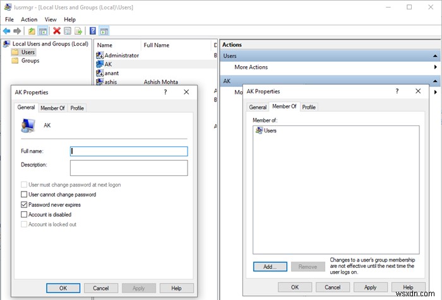The height and width of the screenshot is (300, 442).
Task: Click question mark in left AK Properties dialog
Action: pos(165,92)
